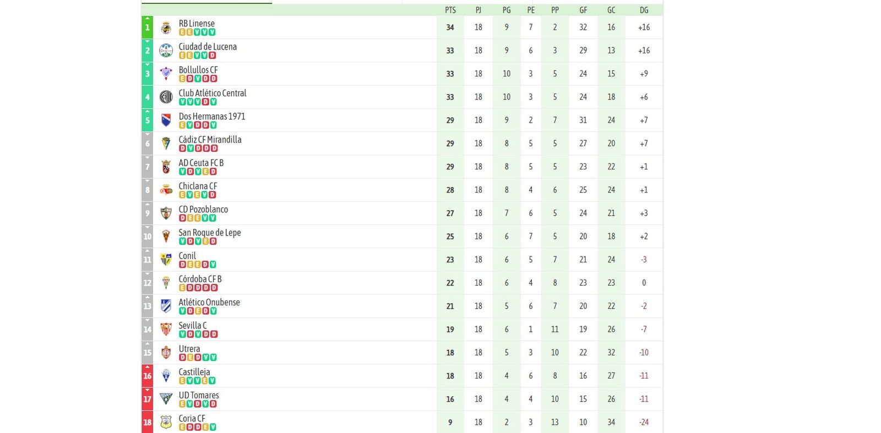Open the Dos Hermanas 1971 team page
The image size is (881, 433).
click(213, 116)
